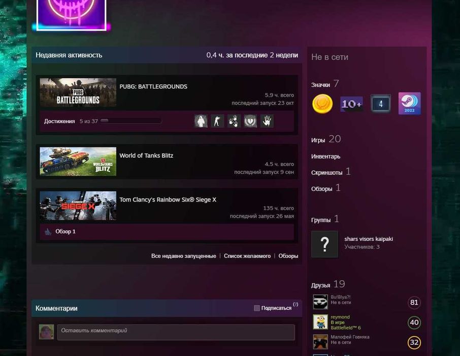Screen dimensions: 460x356
Task: Click the 135 ч. всего playtime text
Action: pos(278,209)
